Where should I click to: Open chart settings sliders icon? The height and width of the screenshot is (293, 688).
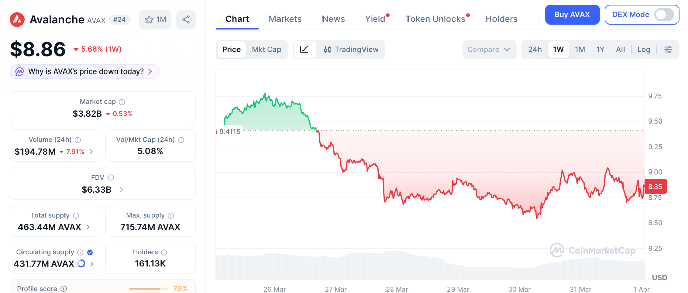click(x=668, y=50)
